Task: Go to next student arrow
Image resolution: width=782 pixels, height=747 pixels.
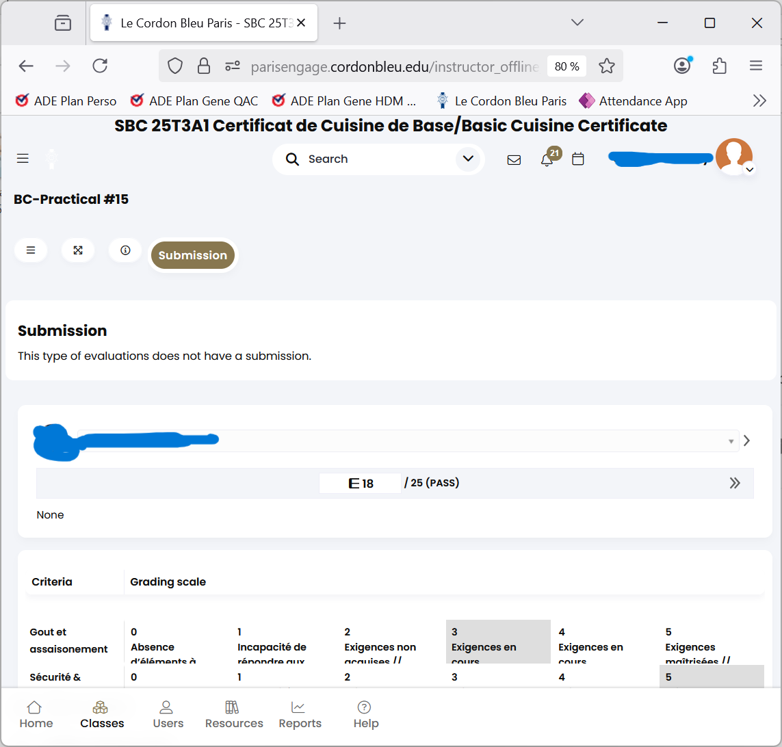Action: (746, 441)
